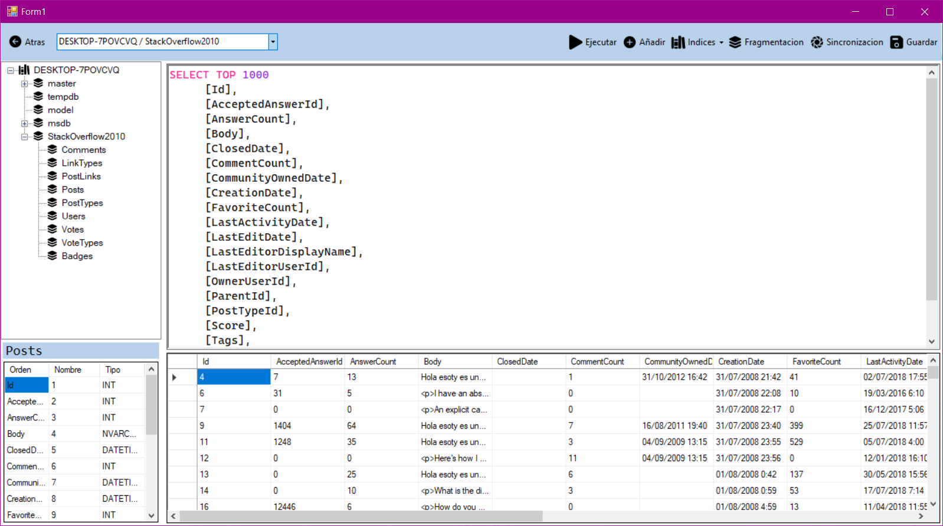Click the Form1 window icon in title bar
The height and width of the screenshot is (526, 943).
click(12, 11)
